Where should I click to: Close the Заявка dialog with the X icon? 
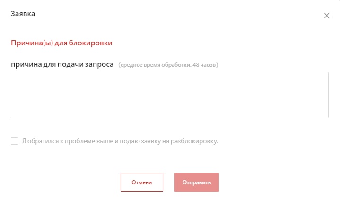[x=327, y=16]
